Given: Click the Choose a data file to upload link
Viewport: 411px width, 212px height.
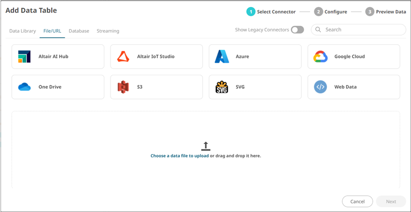Looking at the screenshot, I should pyautogui.click(x=179, y=156).
